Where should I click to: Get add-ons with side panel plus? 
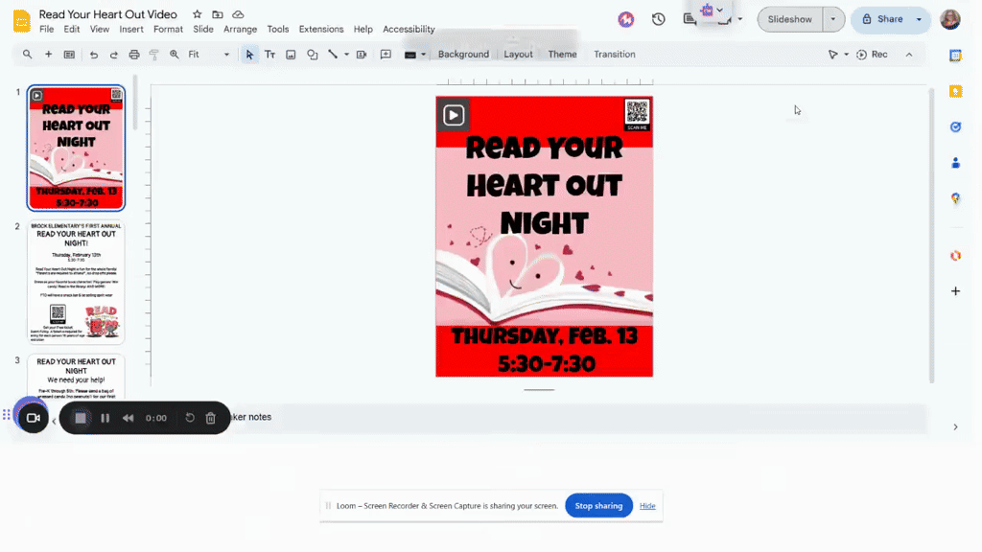pyautogui.click(x=956, y=291)
